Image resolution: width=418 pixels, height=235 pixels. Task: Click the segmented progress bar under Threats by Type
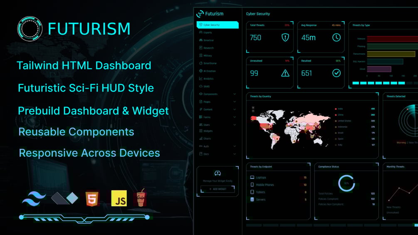(385, 83)
